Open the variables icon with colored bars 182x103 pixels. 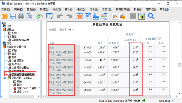[x=104, y=16]
